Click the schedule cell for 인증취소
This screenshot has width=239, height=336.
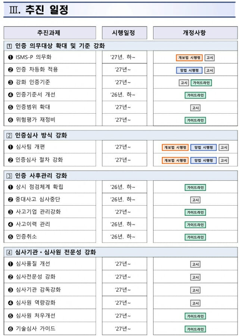point(124,237)
